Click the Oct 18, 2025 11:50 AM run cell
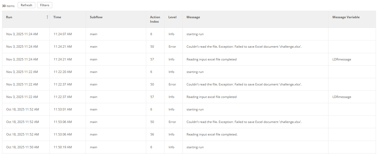This screenshot has height=154, width=377. pyautogui.click(x=22, y=147)
